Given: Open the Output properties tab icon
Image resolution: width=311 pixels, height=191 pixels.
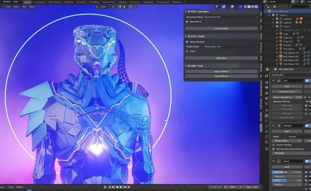Looking at the screenshot, I should tap(267, 88).
